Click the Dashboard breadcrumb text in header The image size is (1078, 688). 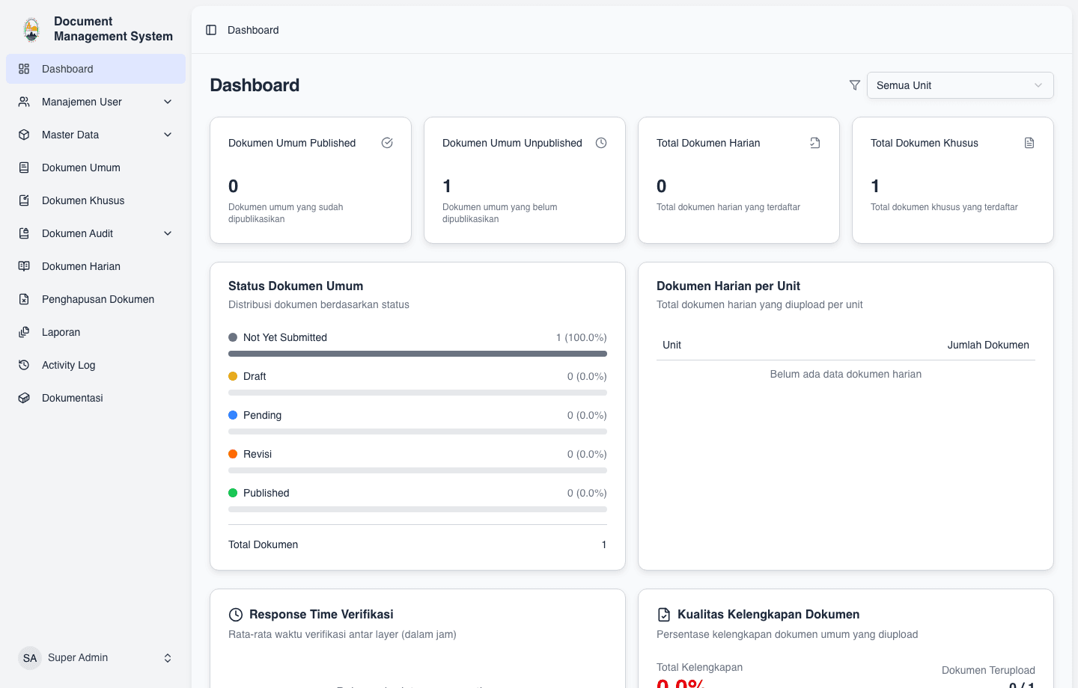point(253,30)
